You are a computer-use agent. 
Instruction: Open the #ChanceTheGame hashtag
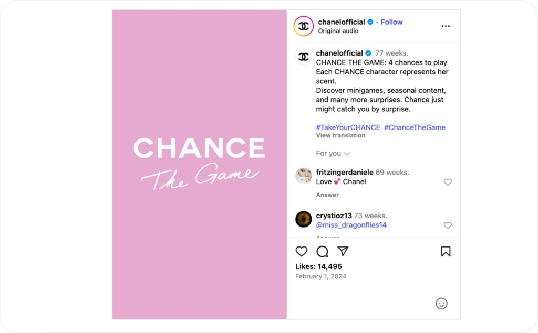[x=415, y=127]
